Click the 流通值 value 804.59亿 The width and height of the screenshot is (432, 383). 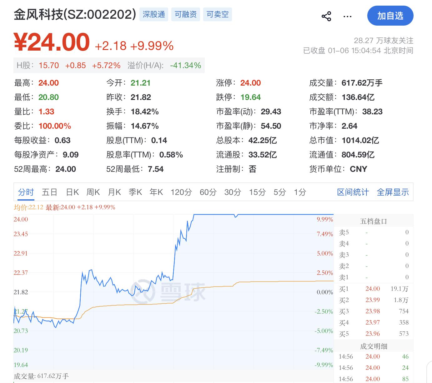[358, 155]
